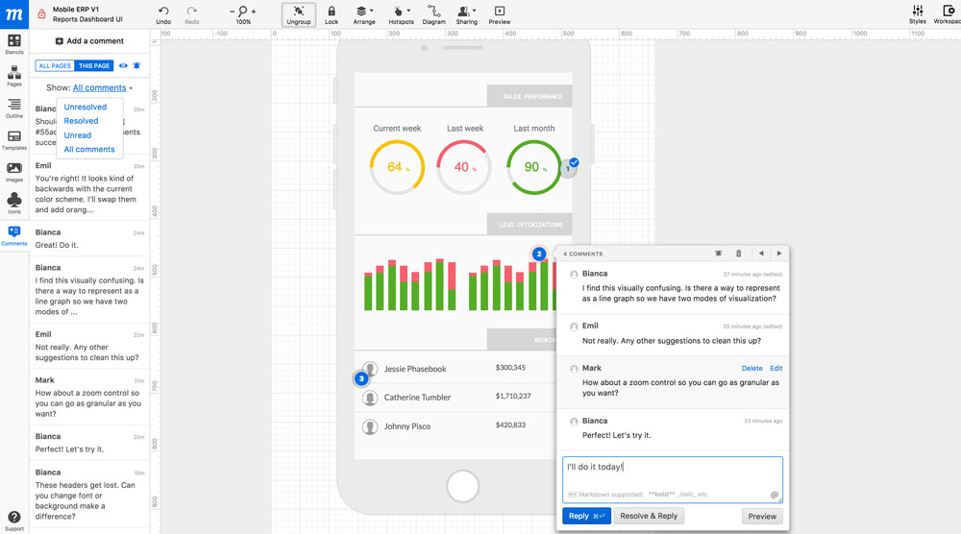Open the Icons library panel
Image resolution: width=961 pixels, height=534 pixels.
(x=14, y=204)
